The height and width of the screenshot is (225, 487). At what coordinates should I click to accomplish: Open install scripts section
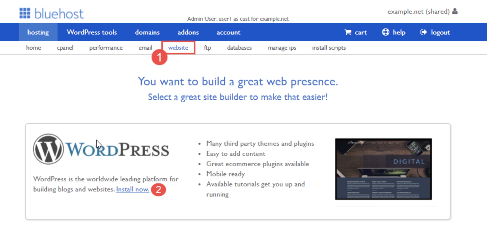(329, 48)
